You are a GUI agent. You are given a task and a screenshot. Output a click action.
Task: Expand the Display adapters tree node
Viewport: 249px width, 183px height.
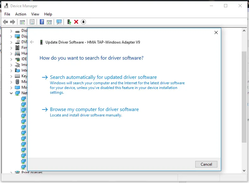[x=11, y=37]
